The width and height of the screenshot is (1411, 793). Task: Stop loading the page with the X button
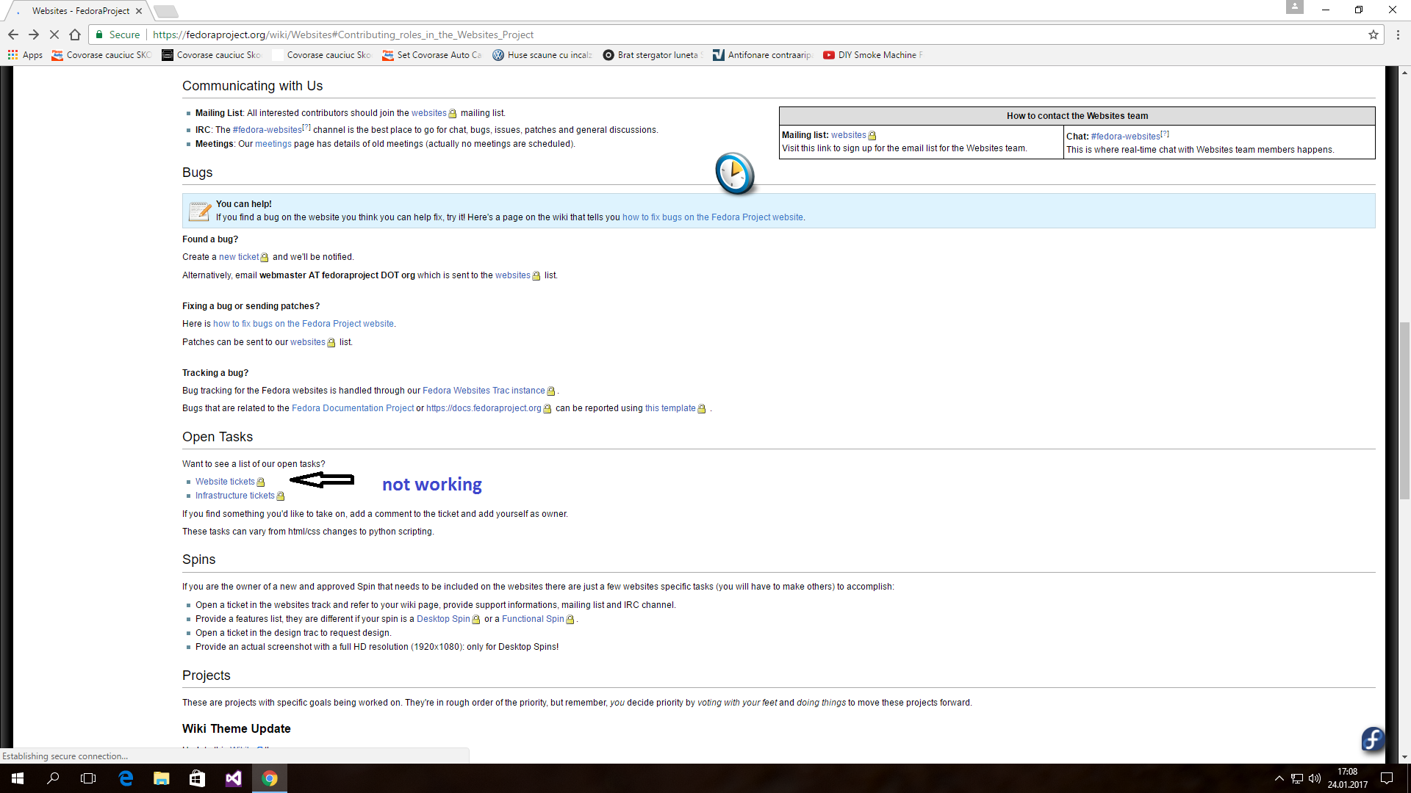(x=54, y=35)
